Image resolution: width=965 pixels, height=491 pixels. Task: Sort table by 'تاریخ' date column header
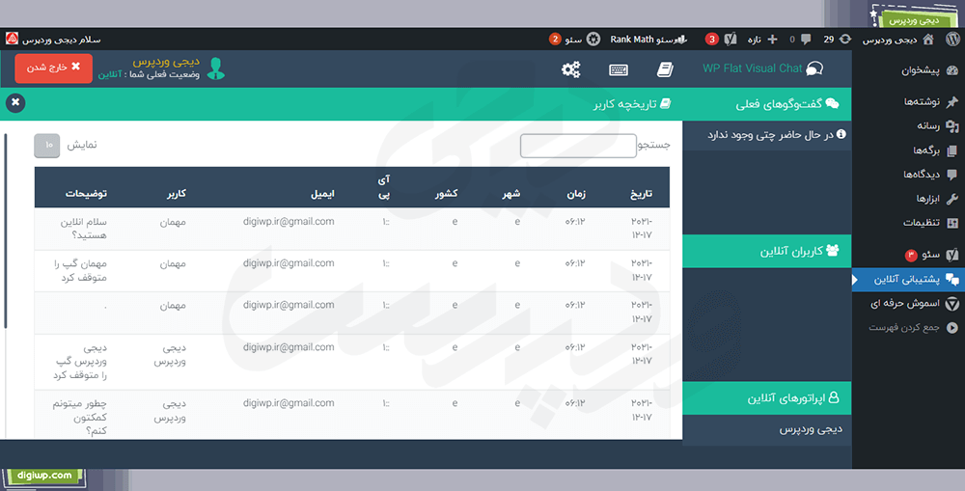[642, 194]
